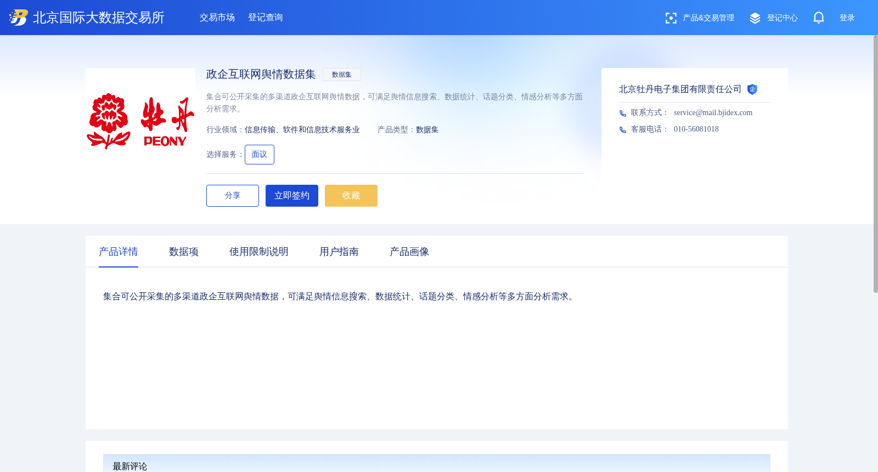Click the 分享 button
878x472 pixels.
coord(233,196)
